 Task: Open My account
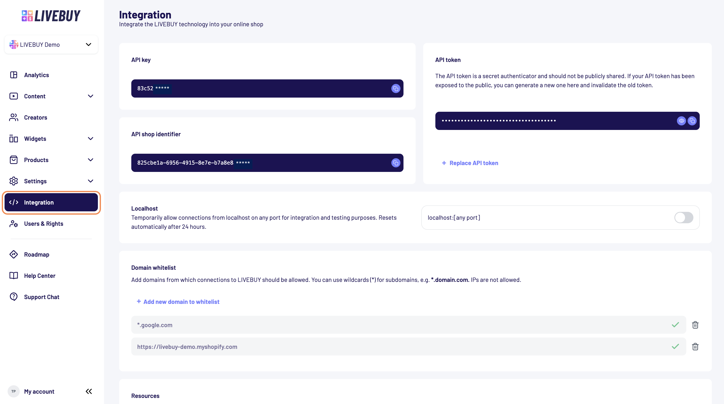click(39, 391)
